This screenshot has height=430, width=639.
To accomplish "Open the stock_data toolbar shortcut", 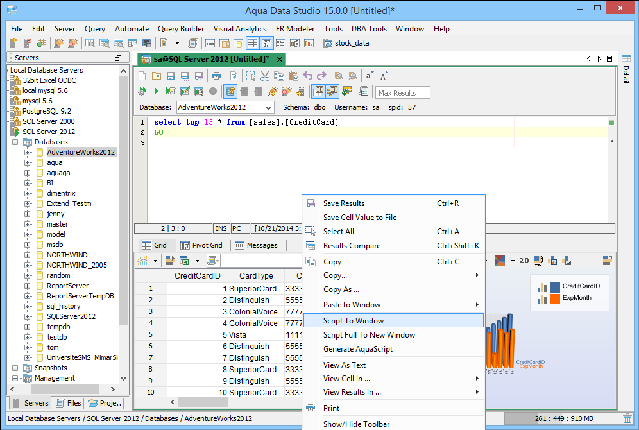I will (346, 44).
